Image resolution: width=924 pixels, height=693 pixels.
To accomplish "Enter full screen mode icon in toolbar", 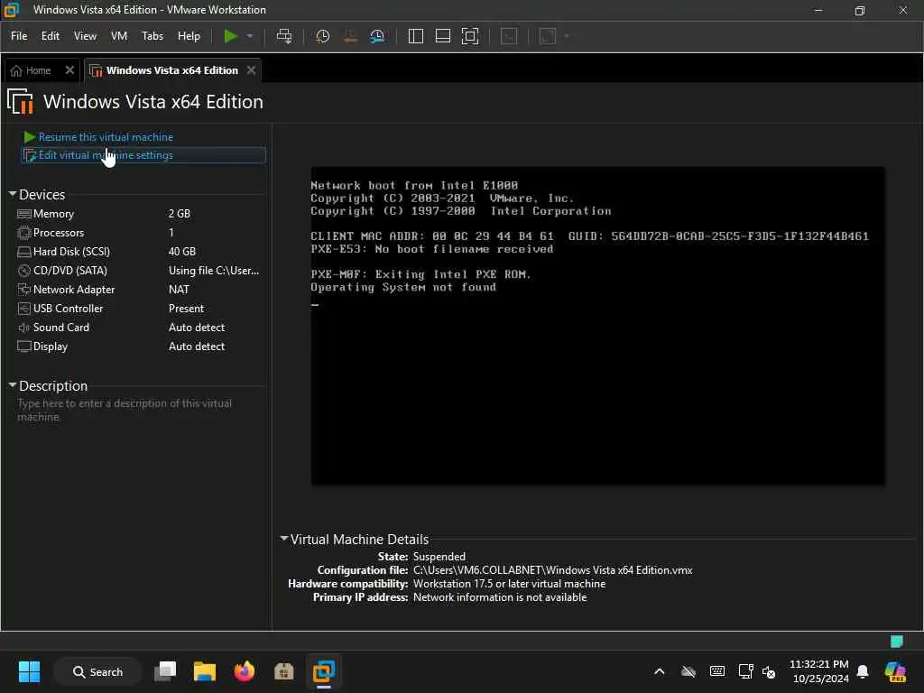I will 469,36.
